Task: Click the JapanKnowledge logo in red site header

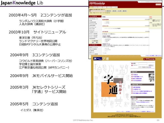Action: click(97, 3)
